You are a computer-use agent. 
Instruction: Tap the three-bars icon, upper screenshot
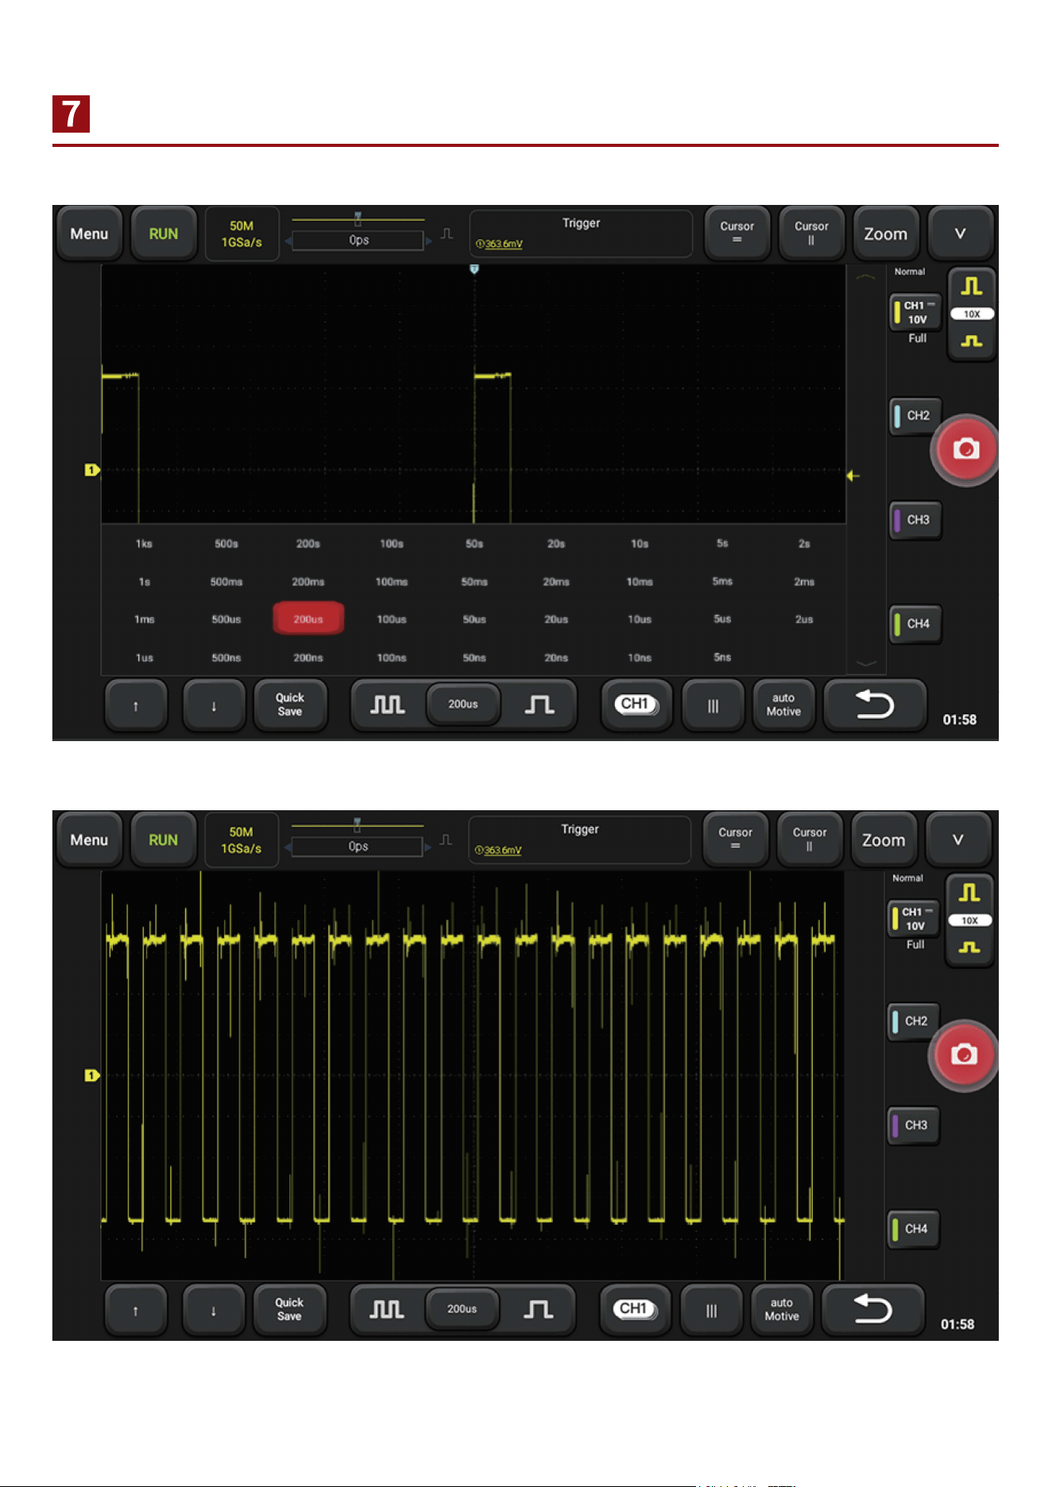pyautogui.click(x=713, y=705)
